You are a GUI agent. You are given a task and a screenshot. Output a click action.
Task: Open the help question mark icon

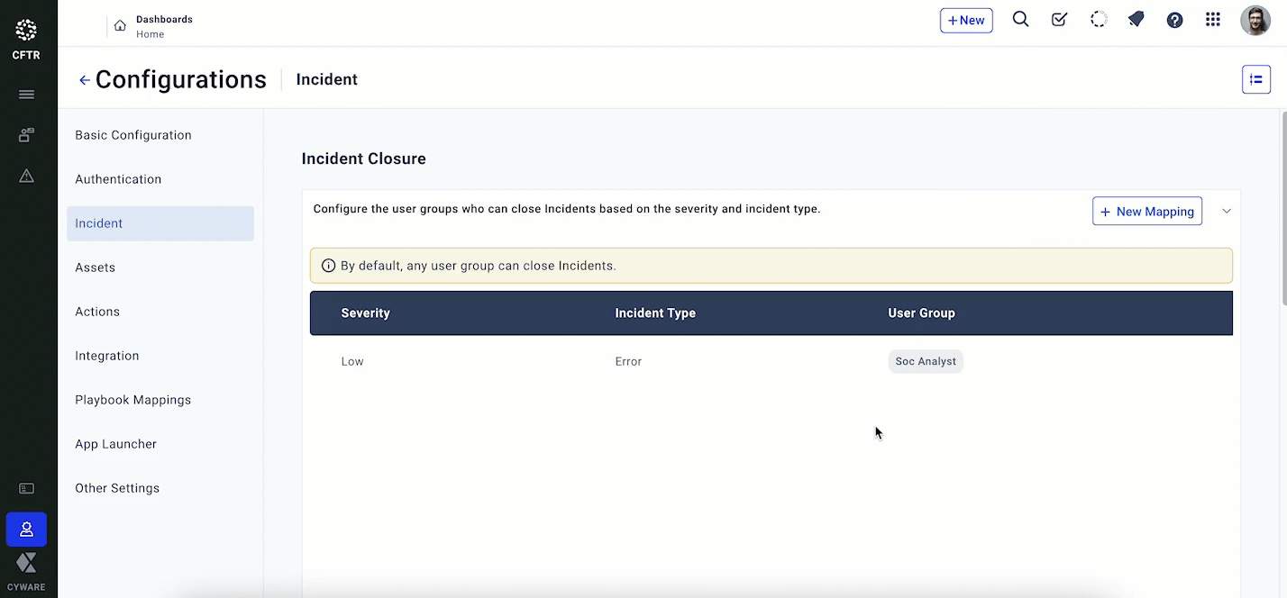(x=1174, y=20)
